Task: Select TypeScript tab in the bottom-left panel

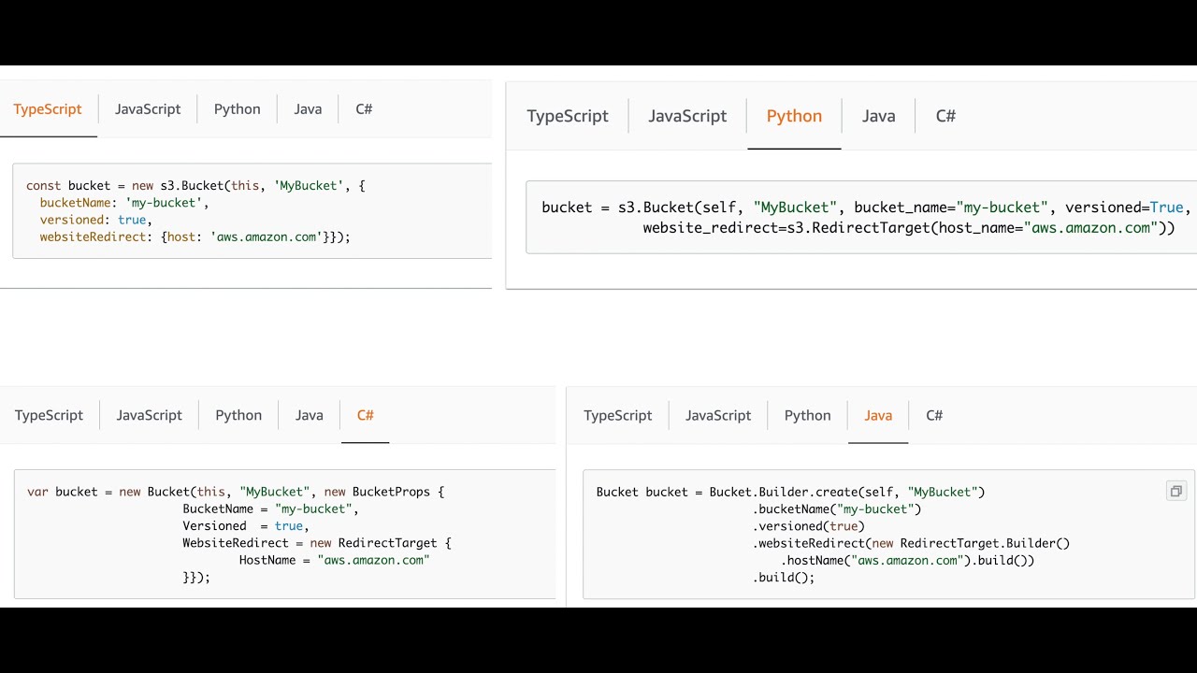Action: (49, 415)
